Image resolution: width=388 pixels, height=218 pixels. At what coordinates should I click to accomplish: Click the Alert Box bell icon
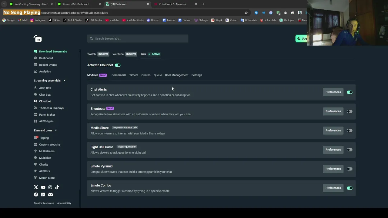(35, 88)
